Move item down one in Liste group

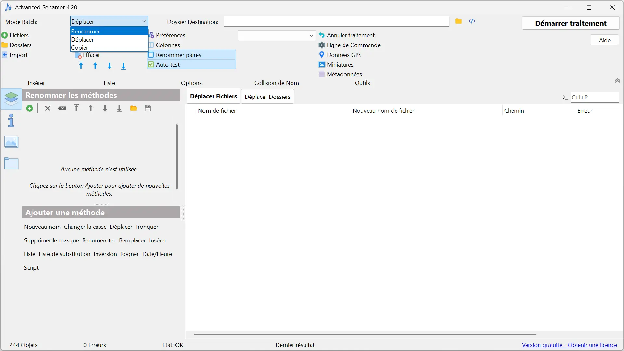(x=110, y=66)
